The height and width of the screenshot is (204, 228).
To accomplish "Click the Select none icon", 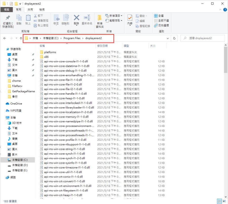I will 156,21.
